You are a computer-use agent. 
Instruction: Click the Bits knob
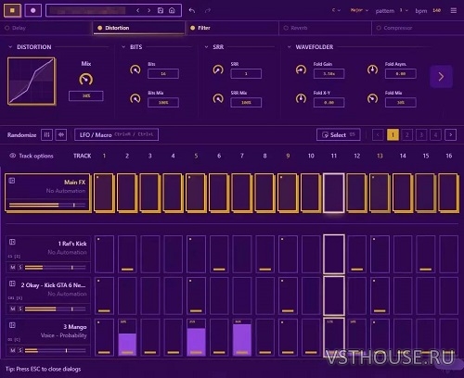(x=135, y=69)
